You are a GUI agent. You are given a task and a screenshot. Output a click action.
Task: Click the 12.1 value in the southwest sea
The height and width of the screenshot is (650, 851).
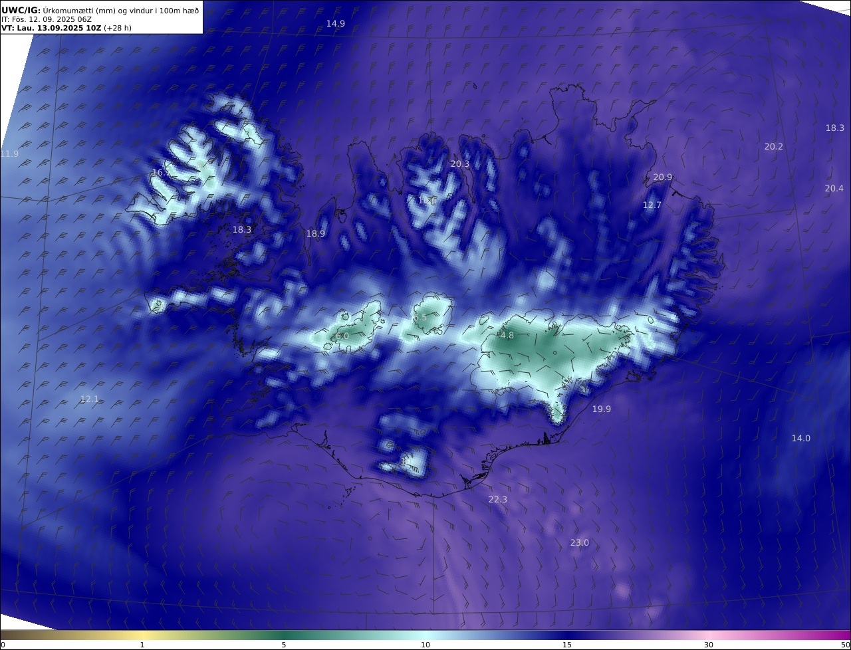pos(89,399)
